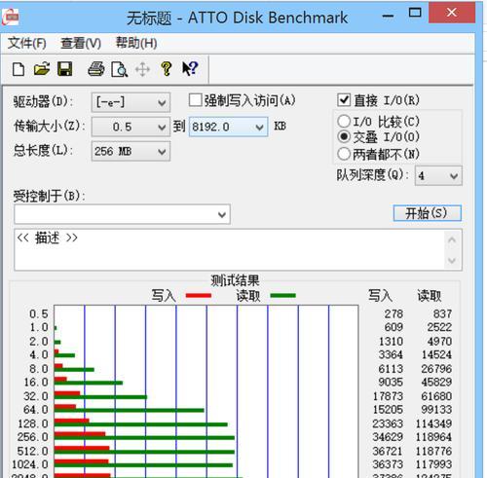Click the New file toolbar icon
Image resolution: width=487 pixels, height=478 pixels.
pos(19,69)
